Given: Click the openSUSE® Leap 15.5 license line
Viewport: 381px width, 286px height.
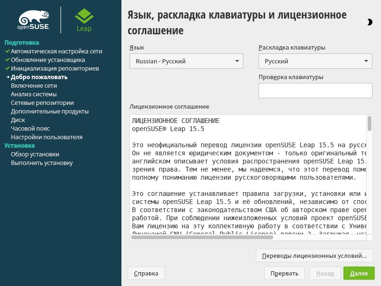Looking at the screenshot, I should point(168,129).
